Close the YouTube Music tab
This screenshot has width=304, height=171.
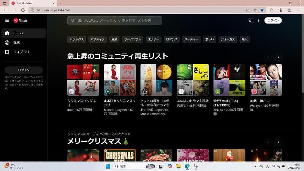54,3
